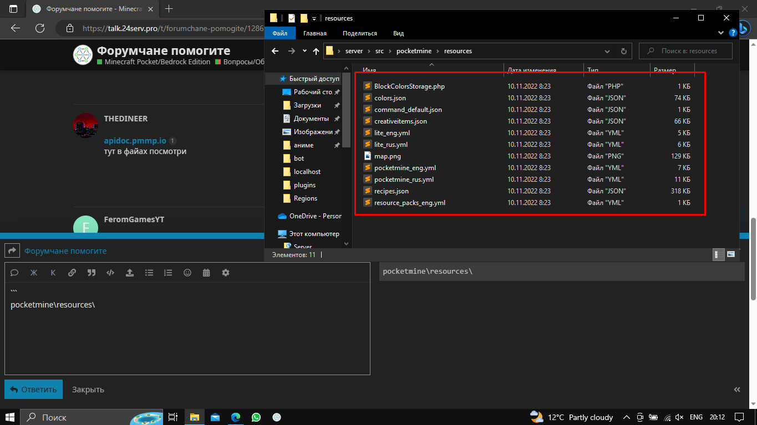Insert bulleted list in editor
757x425 pixels.
point(149,273)
